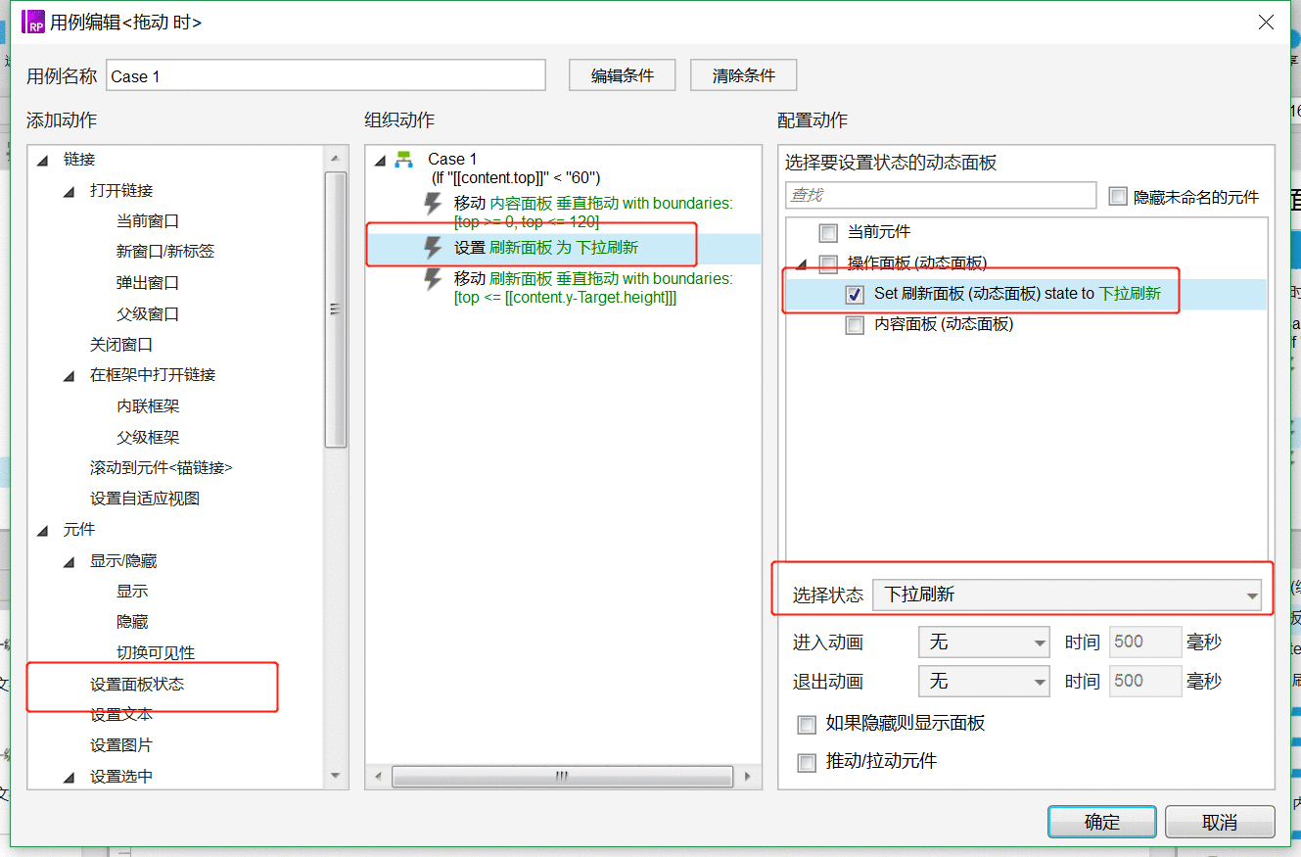
Task: Click the 查找 search field
Action: [x=941, y=195]
